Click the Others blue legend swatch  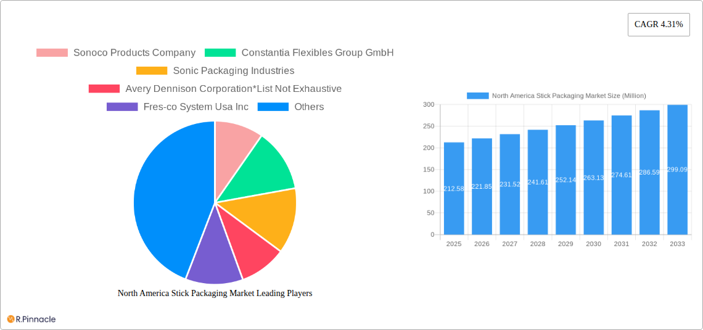click(273, 107)
